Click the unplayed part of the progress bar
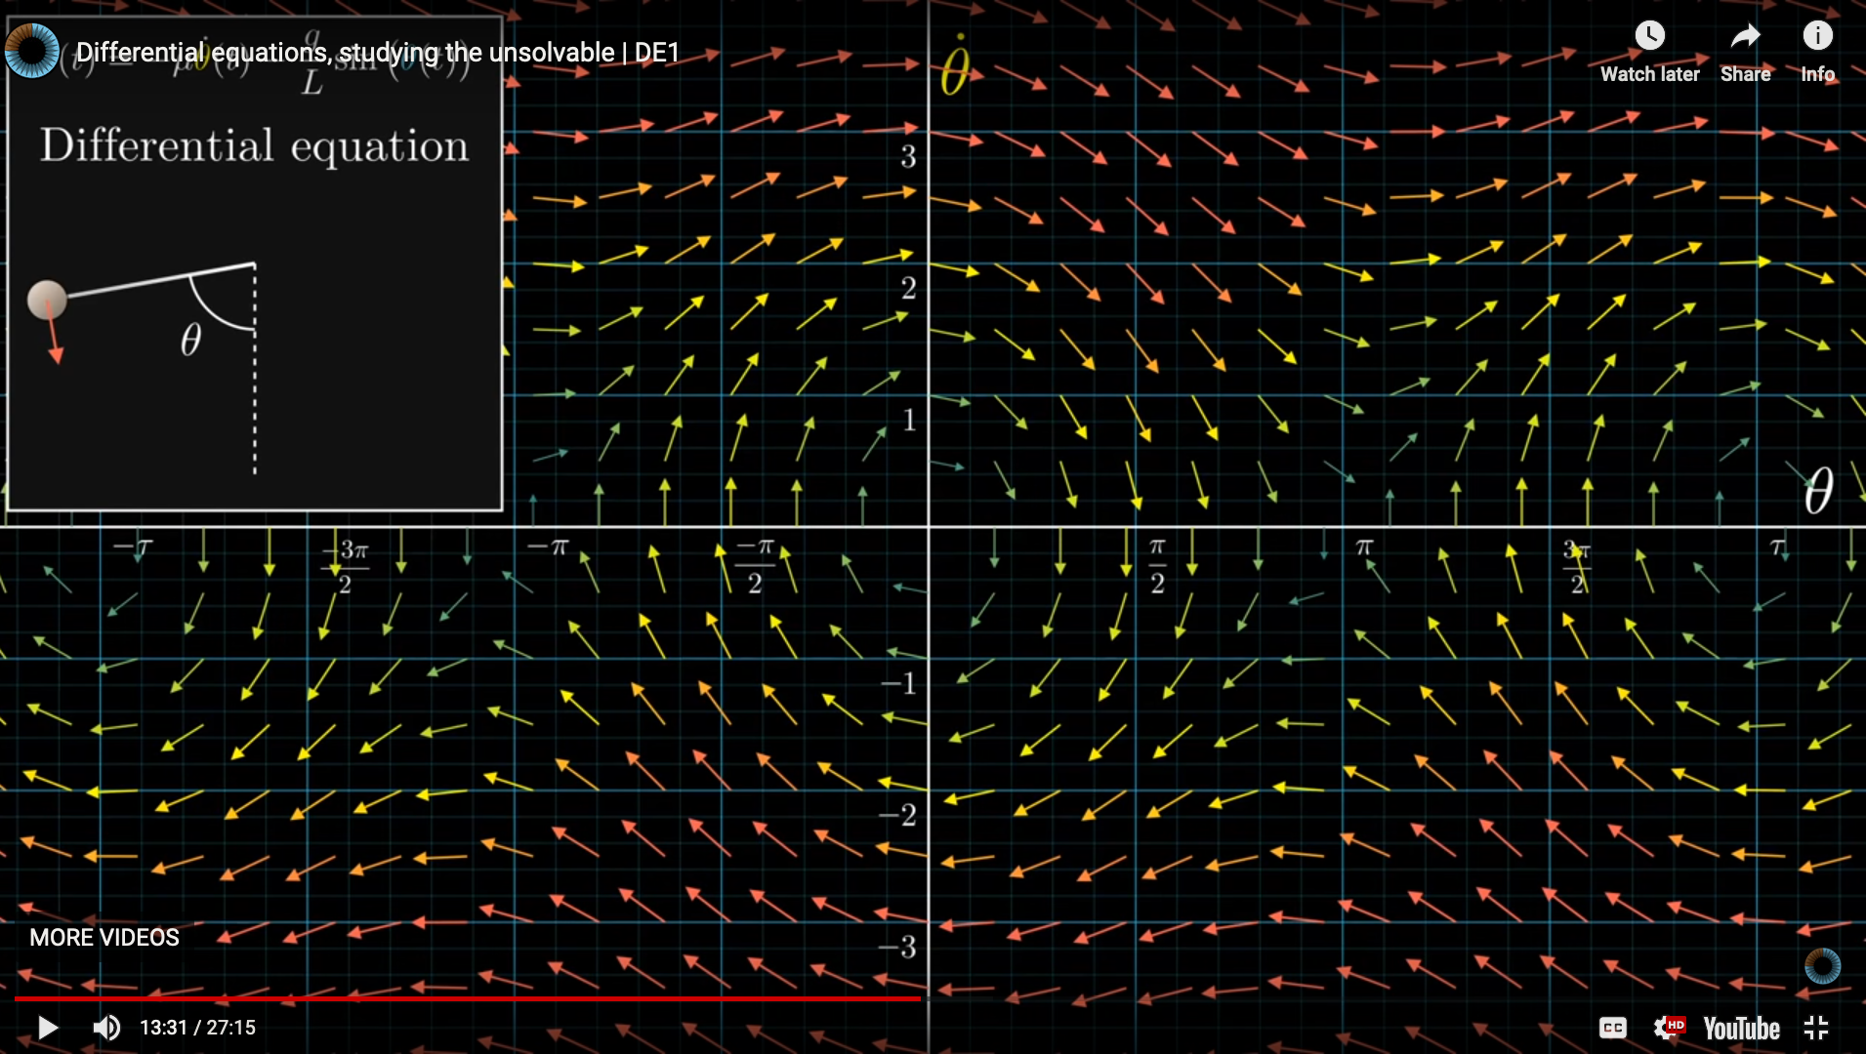 click(1367, 998)
